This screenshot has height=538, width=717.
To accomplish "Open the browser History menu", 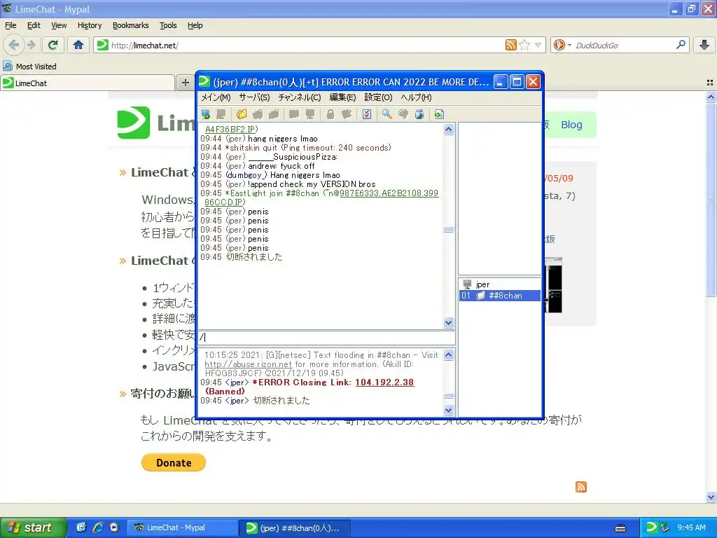I will tap(90, 26).
